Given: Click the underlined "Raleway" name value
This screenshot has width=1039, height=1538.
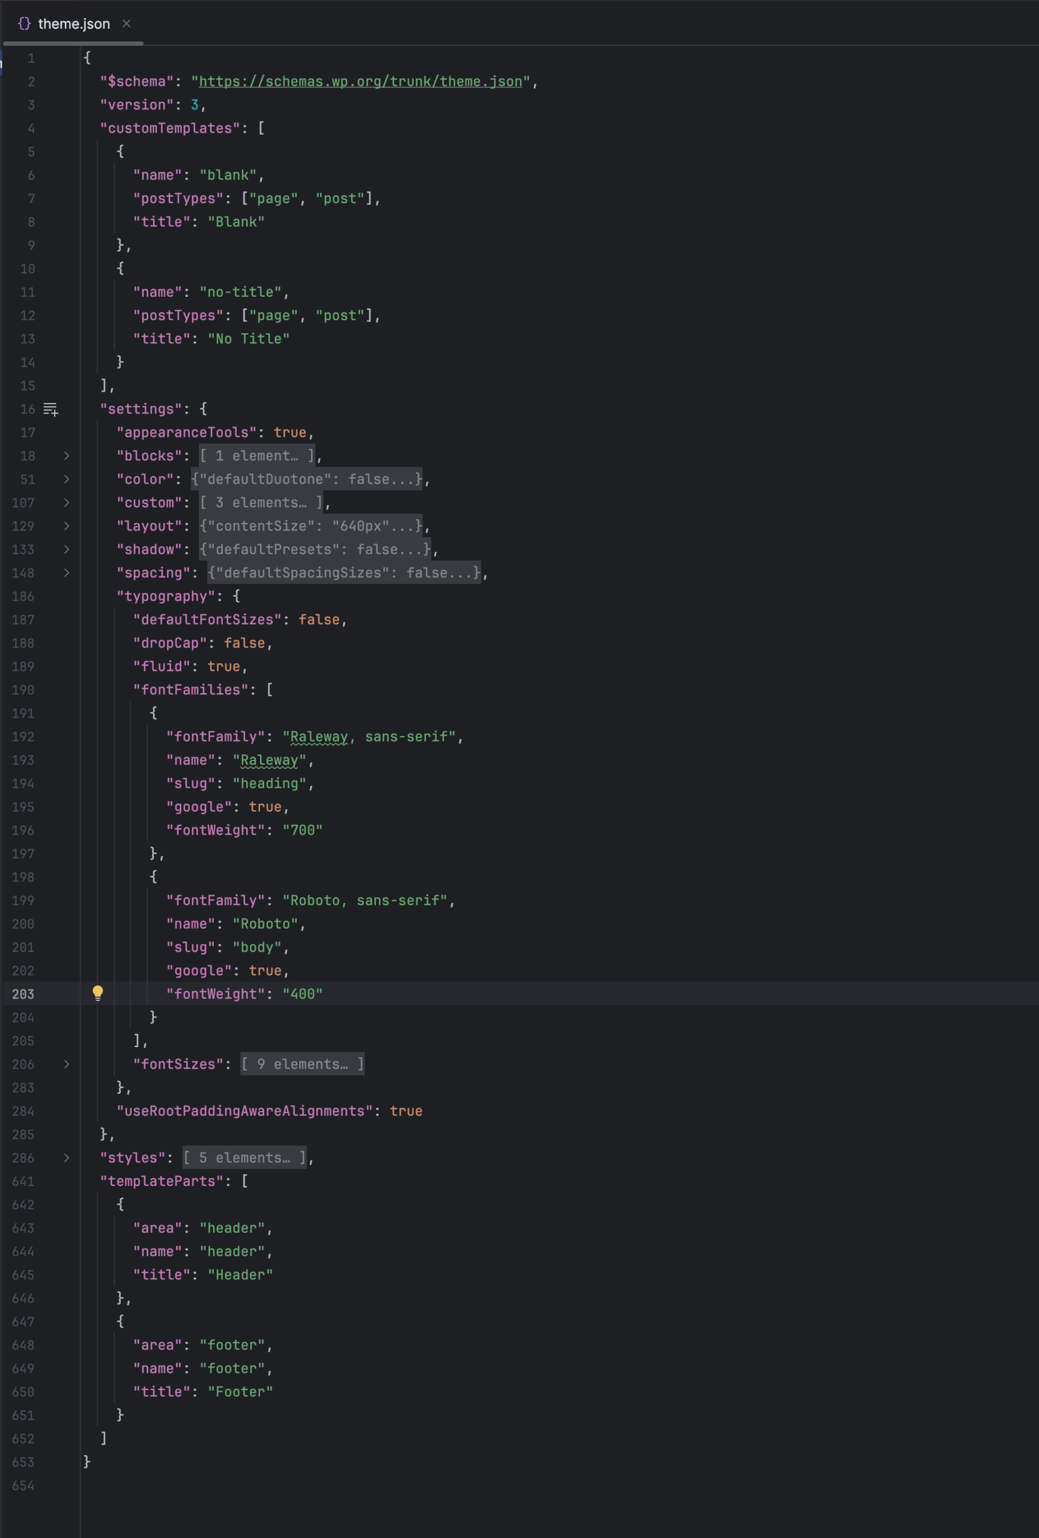Looking at the screenshot, I should pyautogui.click(x=269, y=761).
